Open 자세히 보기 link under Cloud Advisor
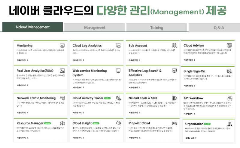 (190, 60)
